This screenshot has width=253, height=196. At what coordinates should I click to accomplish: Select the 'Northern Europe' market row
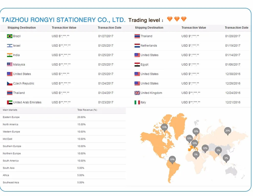(63, 153)
